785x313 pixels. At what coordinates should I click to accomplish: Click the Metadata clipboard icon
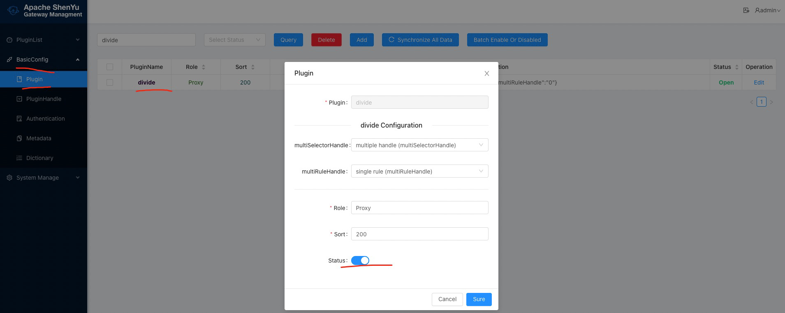pos(19,138)
